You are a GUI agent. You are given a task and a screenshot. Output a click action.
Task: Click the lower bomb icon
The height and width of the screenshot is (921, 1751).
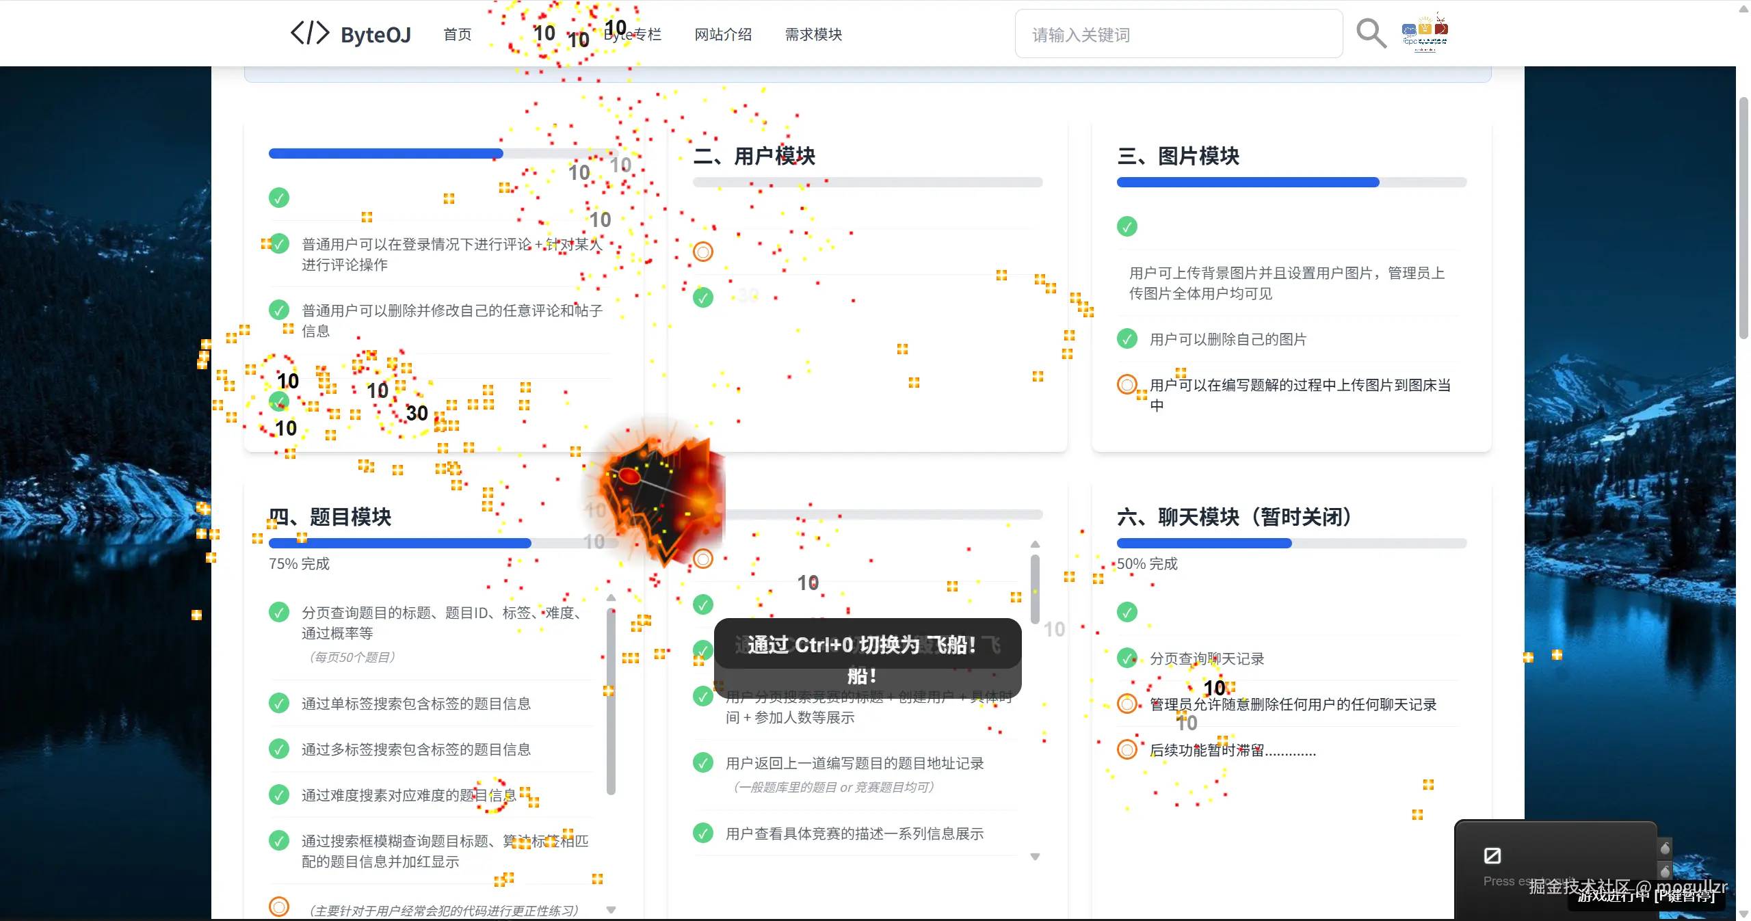(x=1665, y=872)
